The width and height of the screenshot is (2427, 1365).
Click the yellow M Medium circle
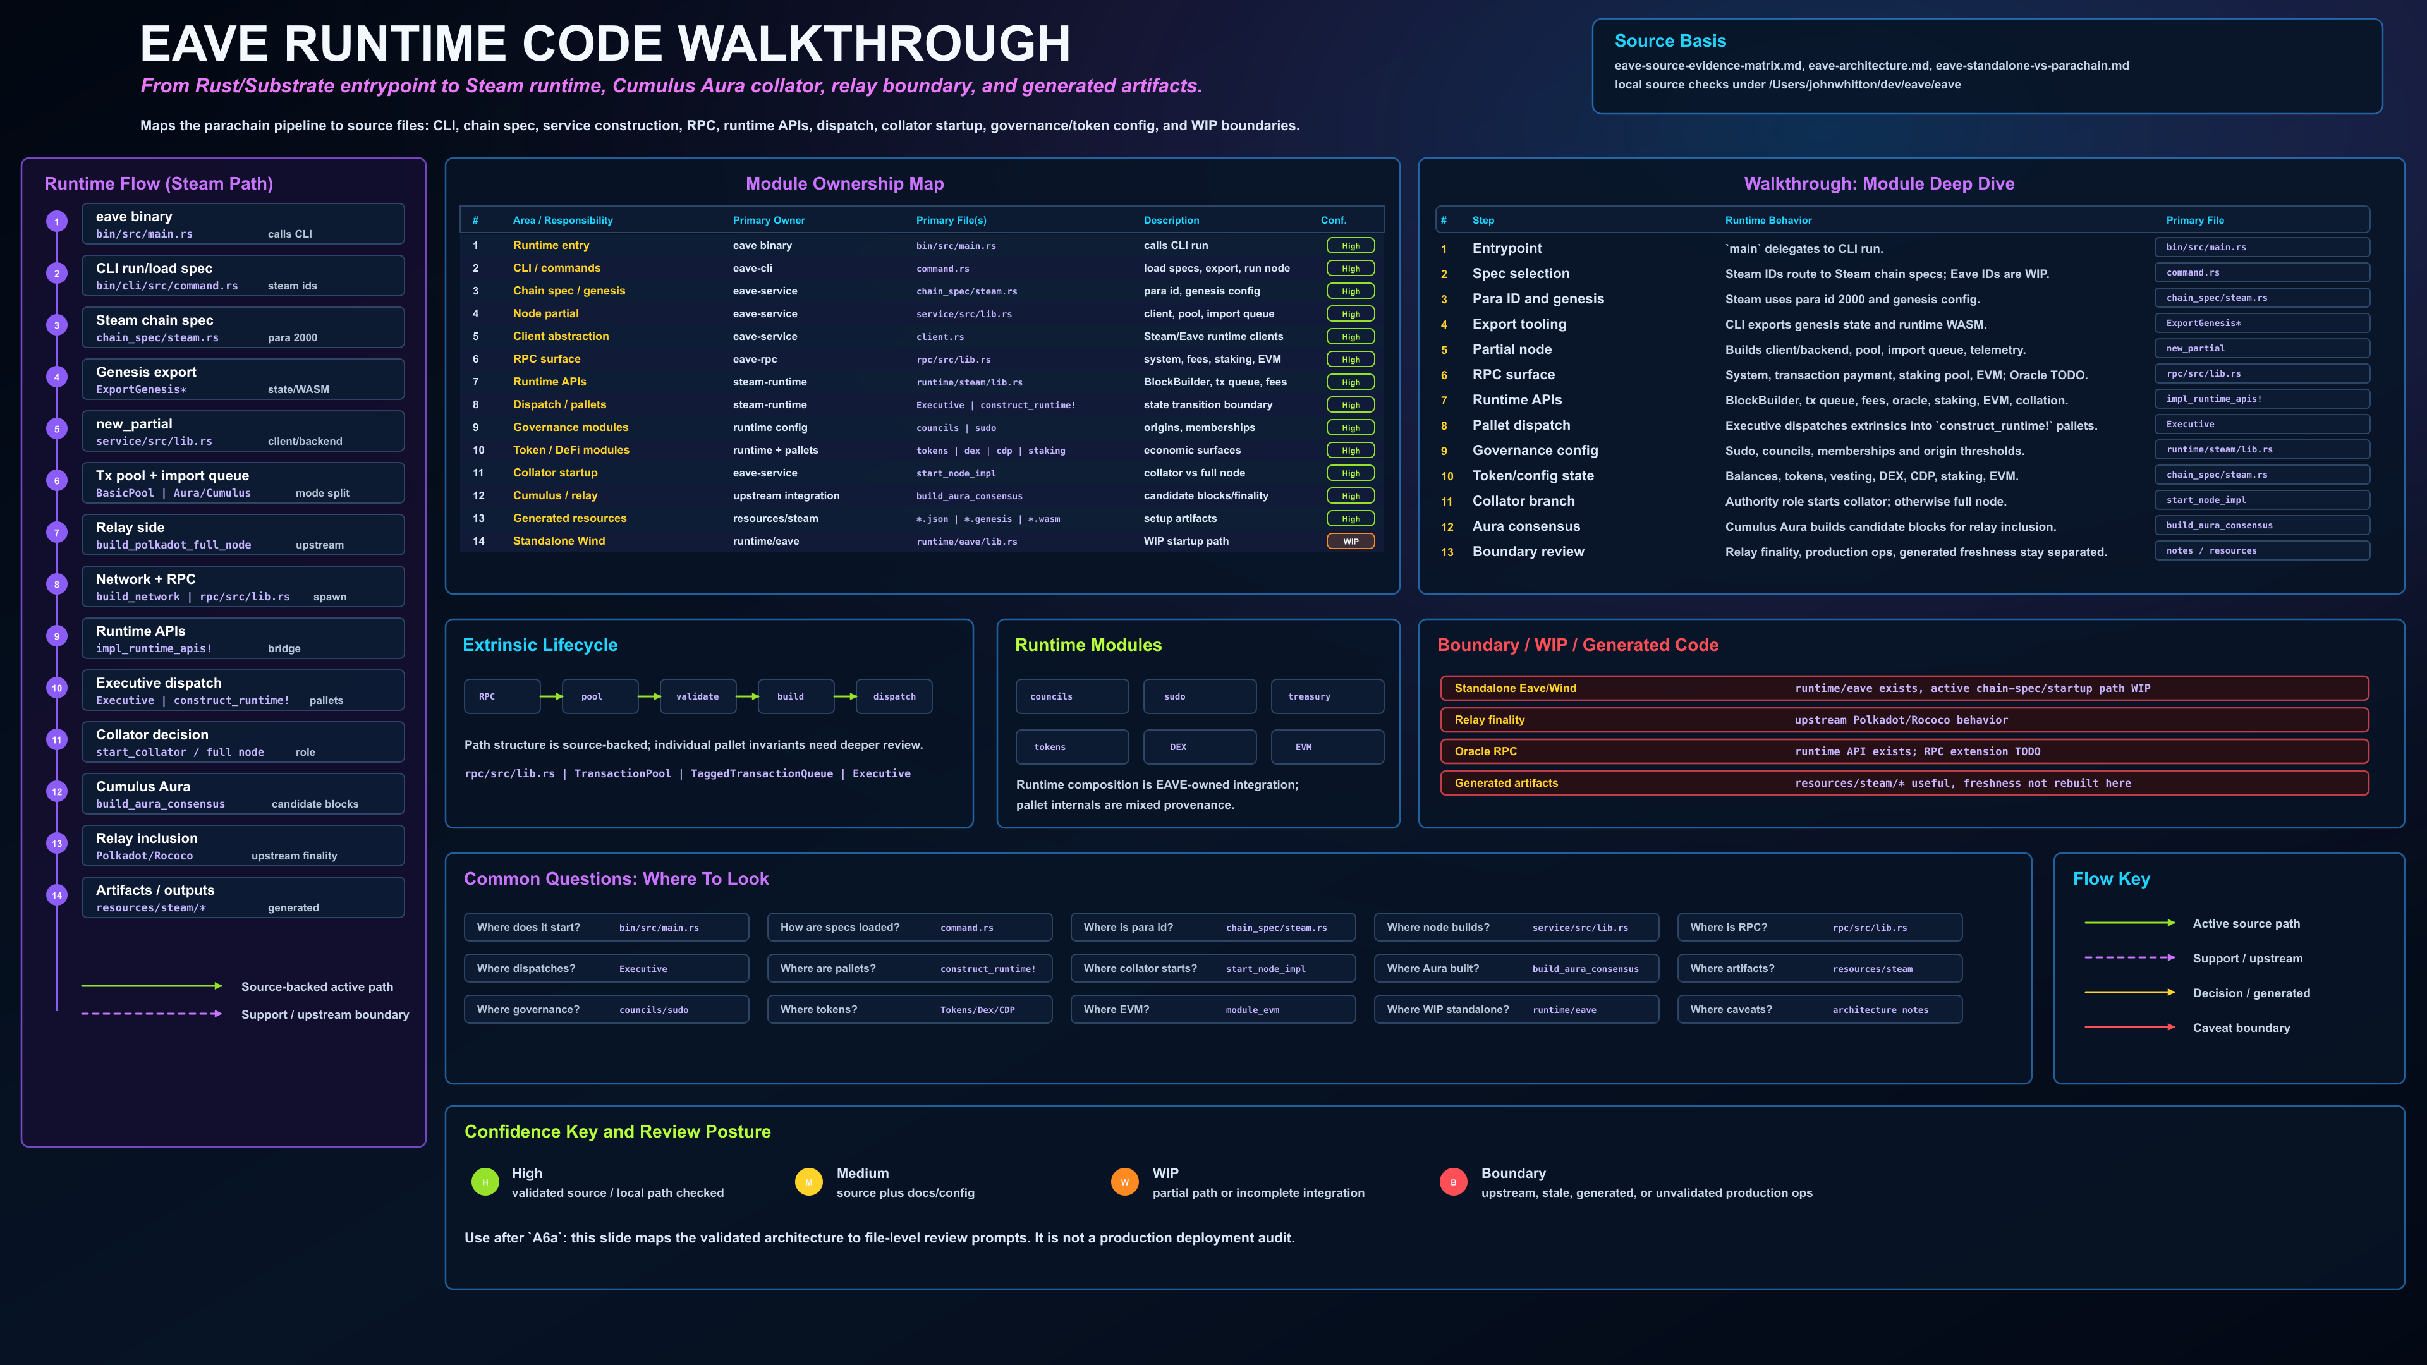[808, 1182]
